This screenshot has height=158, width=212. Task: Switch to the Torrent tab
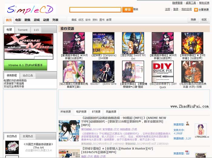click(23, 30)
